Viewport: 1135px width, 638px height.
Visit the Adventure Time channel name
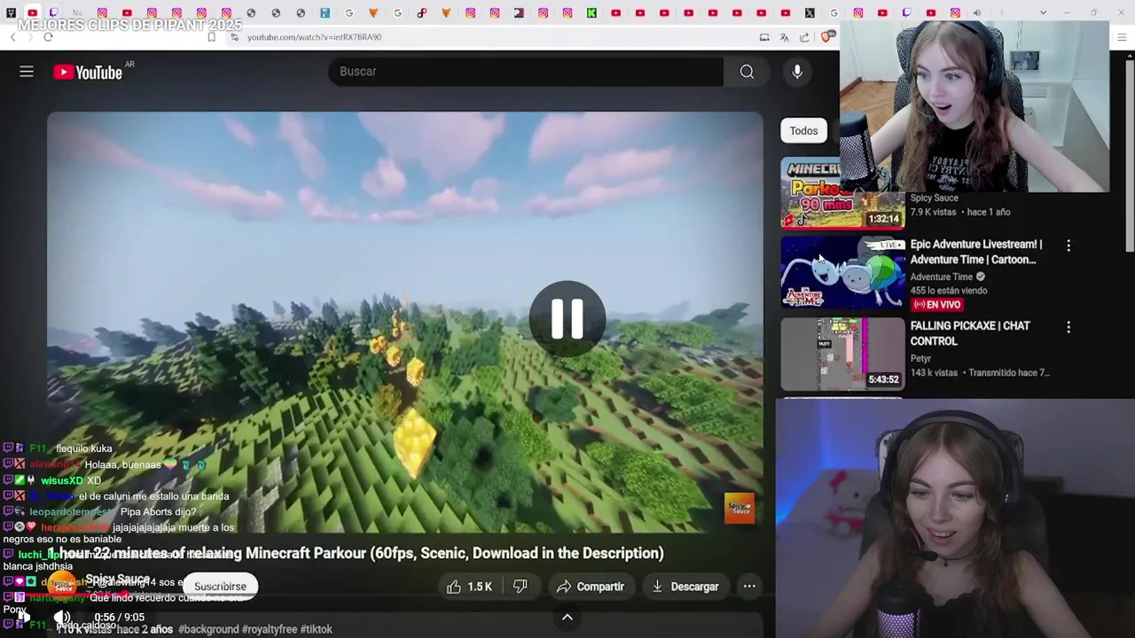tap(942, 276)
